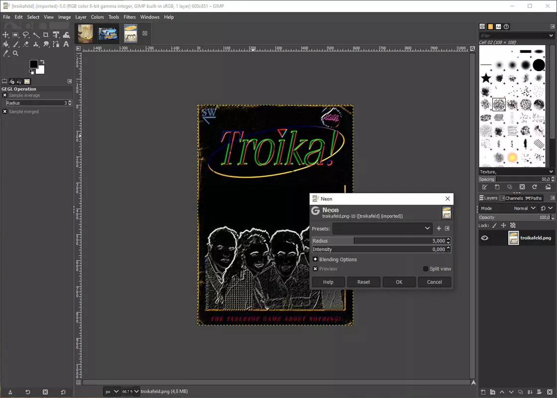The image size is (557, 398).
Task: Open the Presets dropdown in Neon dialog
Action: [382, 228]
